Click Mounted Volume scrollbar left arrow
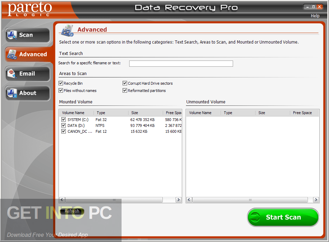This screenshot has width=329, height=242. coord(62,200)
